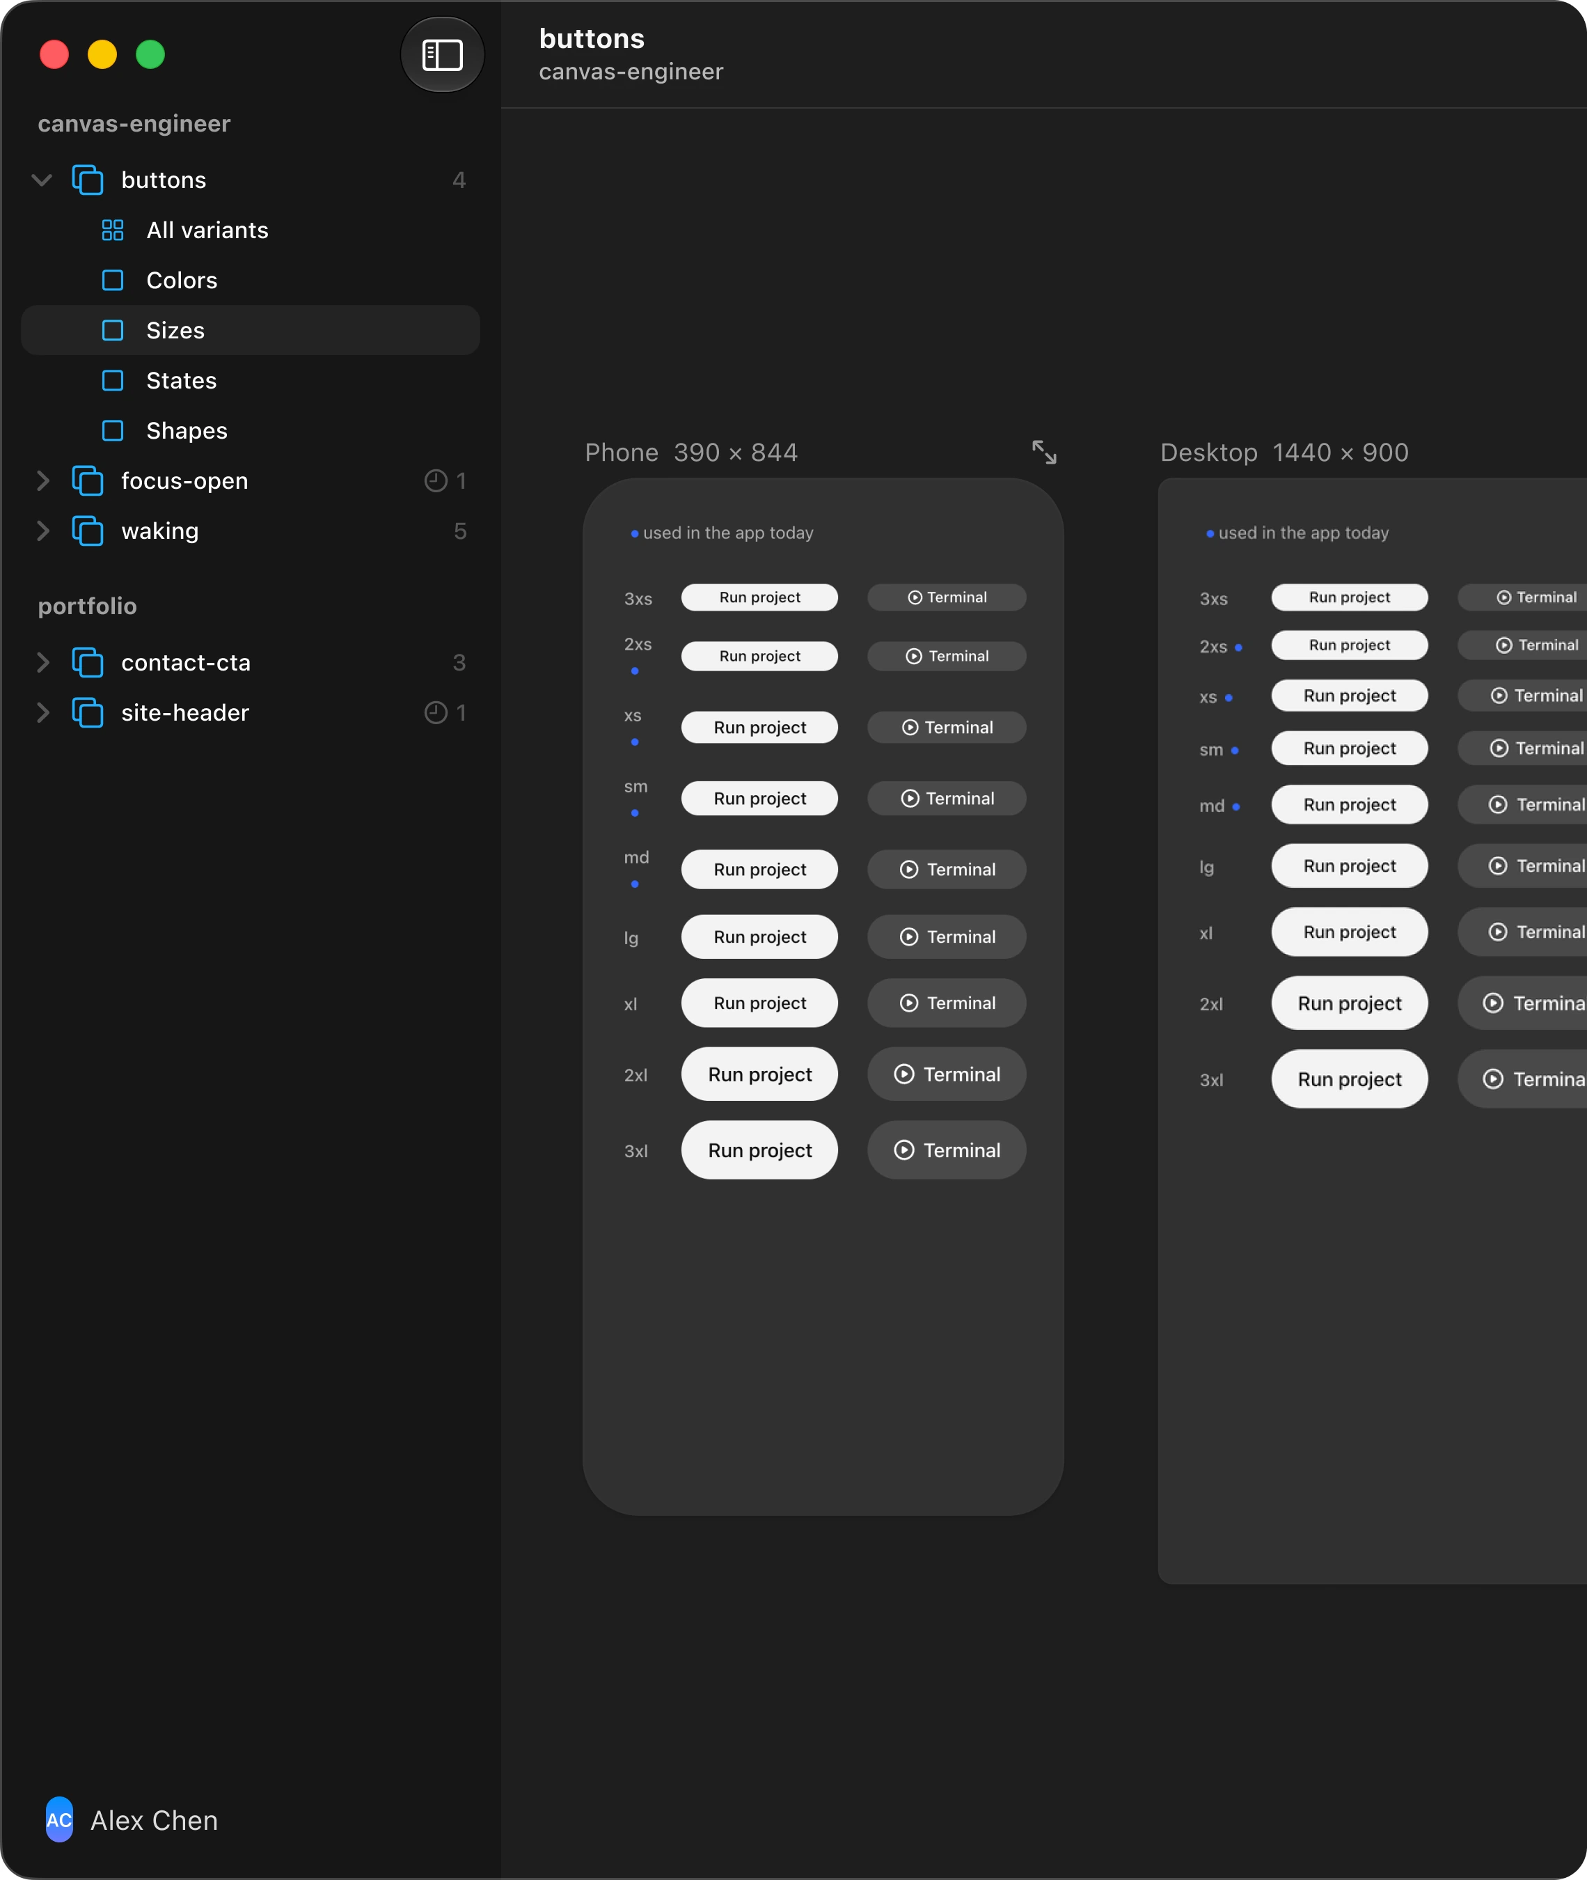Click the Phone 390 × 844 frame label

click(691, 453)
